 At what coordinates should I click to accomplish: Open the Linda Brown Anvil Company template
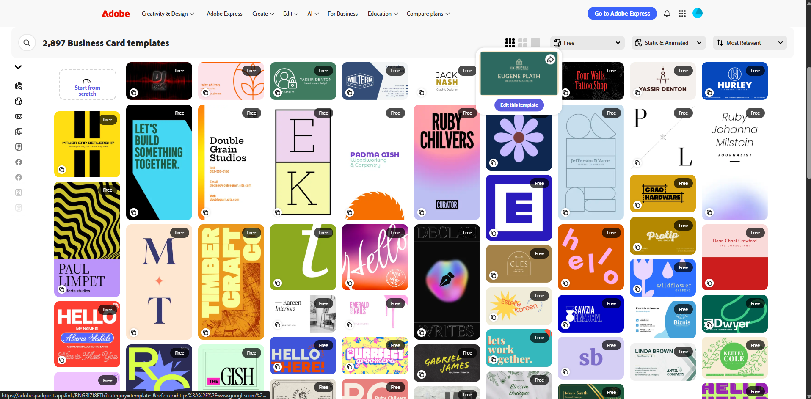click(663, 362)
